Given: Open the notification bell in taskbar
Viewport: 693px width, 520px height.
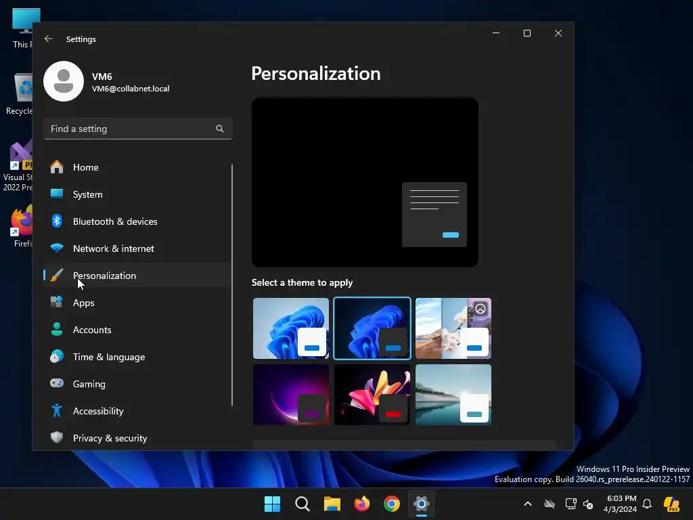Looking at the screenshot, I should click(x=647, y=504).
